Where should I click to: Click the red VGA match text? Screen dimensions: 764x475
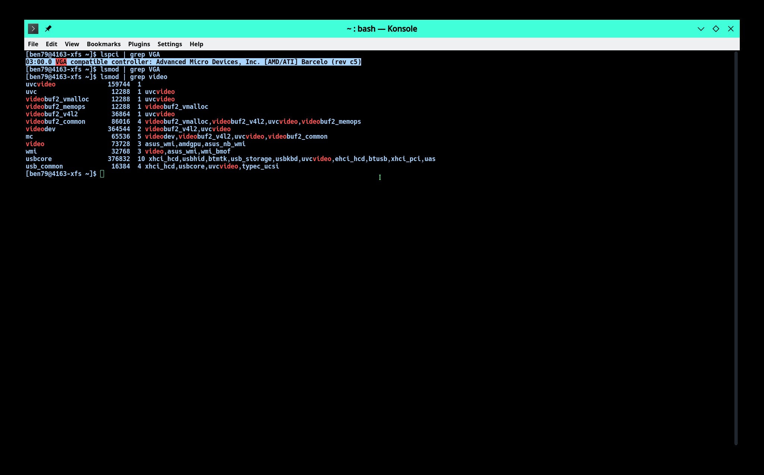tap(61, 62)
